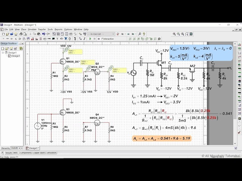
Task: Open the Results tab in spreadsheet view
Action: pyautogui.click(x=9, y=153)
